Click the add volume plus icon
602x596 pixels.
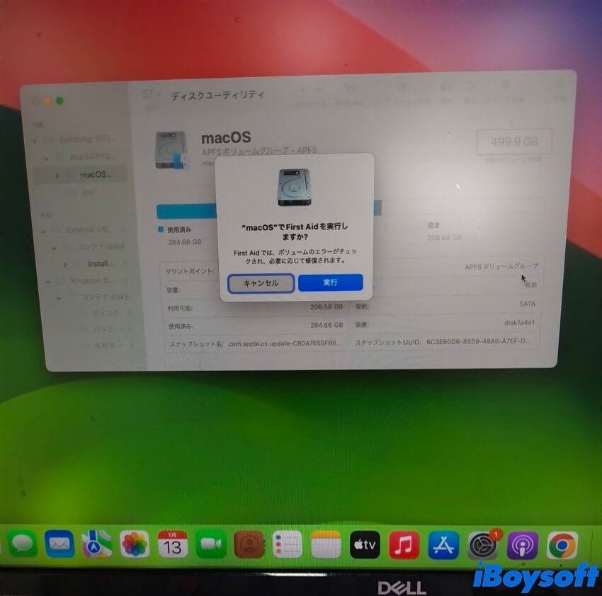(x=302, y=90)
